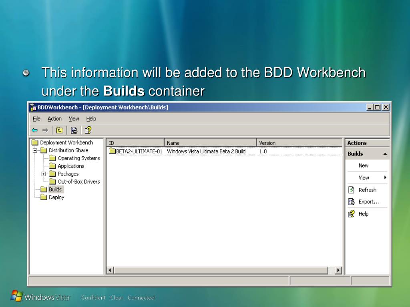Select the Builds label in tree
The height and width of the screenshot is (307, 410).
[55, 189]
